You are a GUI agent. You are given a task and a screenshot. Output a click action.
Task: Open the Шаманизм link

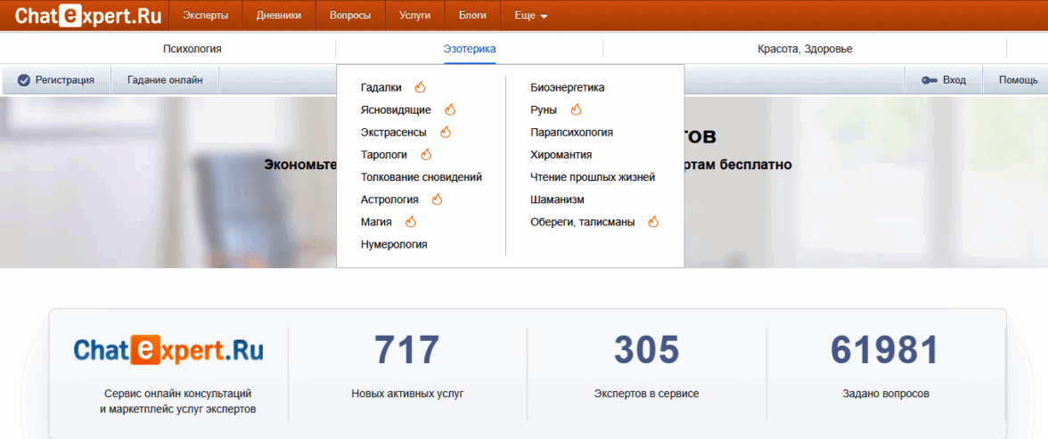(558, 199)
